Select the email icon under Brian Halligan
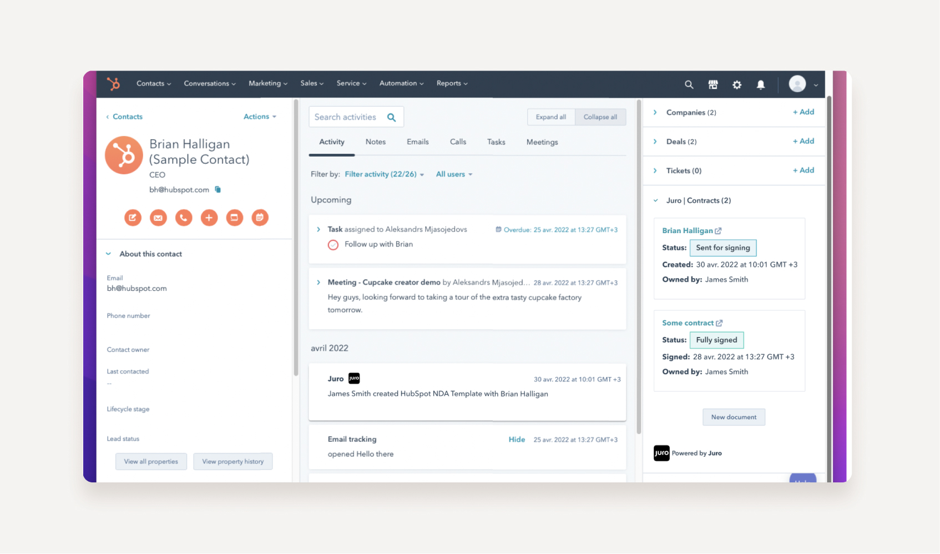Screen dimensions: 940x554 pos(158,218)
